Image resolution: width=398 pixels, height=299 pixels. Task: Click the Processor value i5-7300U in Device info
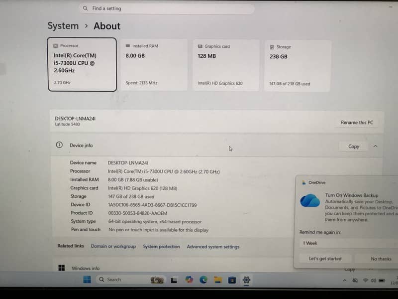click(164, 171)
